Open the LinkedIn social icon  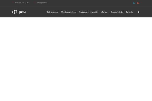tap(134, 3)
